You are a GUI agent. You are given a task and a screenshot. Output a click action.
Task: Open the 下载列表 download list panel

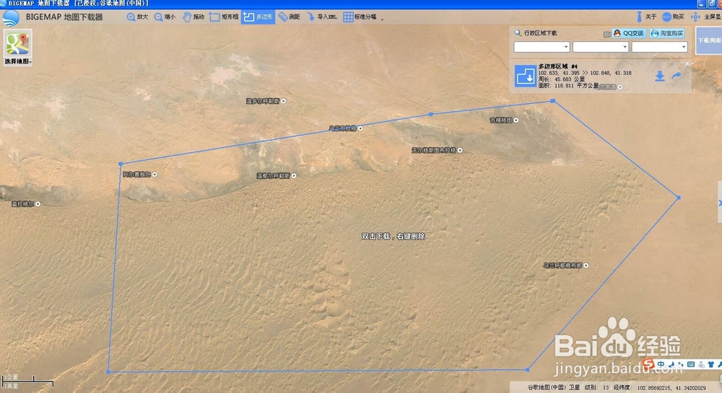click(709, 40)
